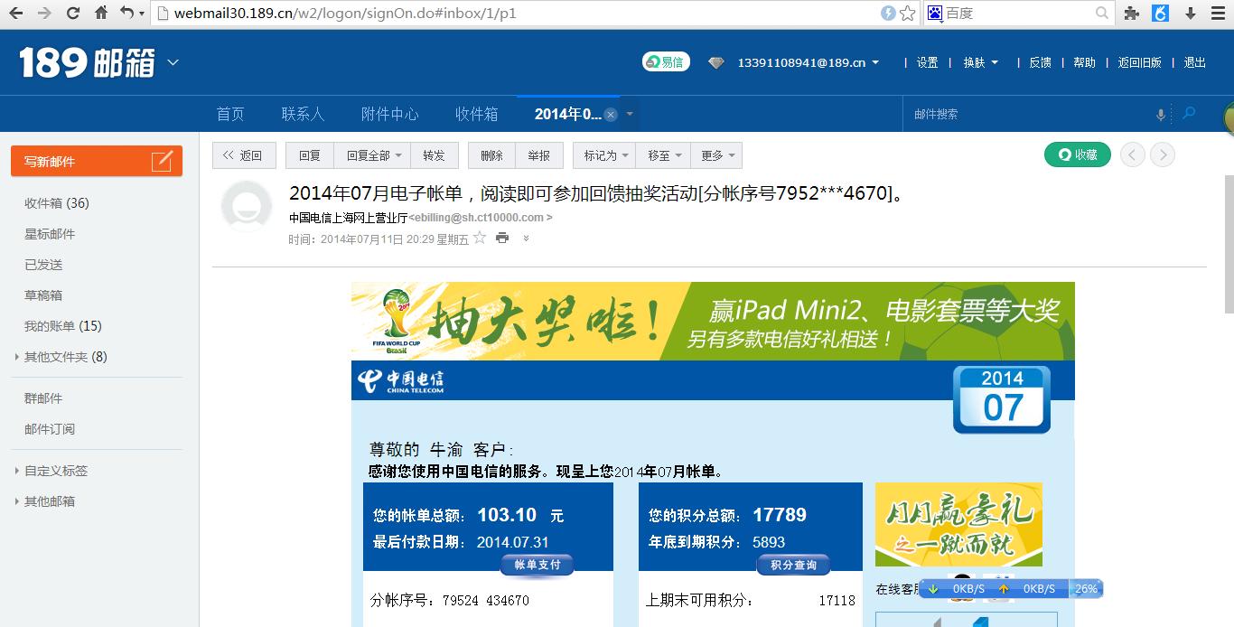Go to next mail arrow
The width and height of the screenshot is (1234, 627).
tap(1163, 154)
